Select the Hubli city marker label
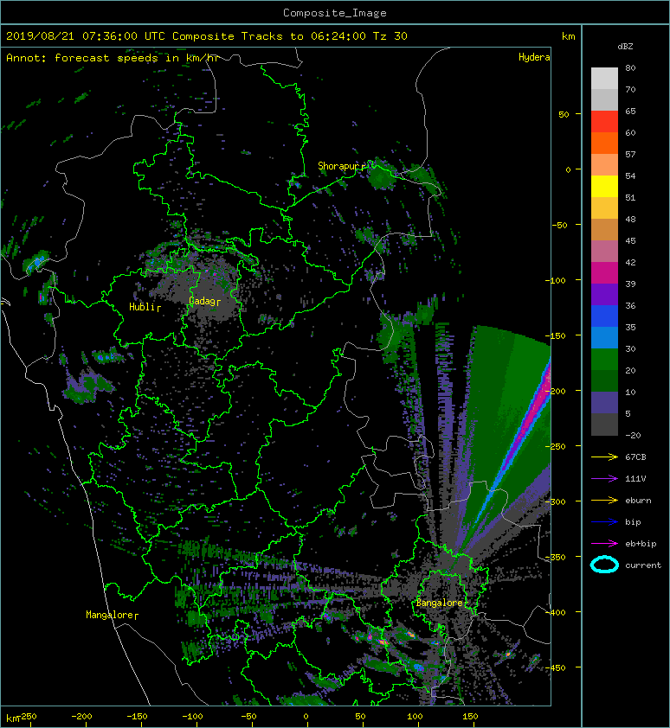Screen dimensions: 670x728 pos(145,307)
